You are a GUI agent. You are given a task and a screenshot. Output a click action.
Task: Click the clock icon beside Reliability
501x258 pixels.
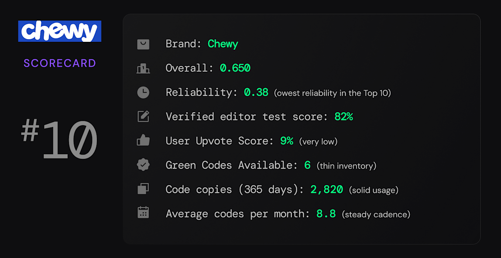143,93
